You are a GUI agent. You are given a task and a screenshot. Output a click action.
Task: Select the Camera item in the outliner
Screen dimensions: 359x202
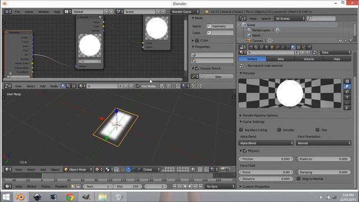(x=257, y=41)
